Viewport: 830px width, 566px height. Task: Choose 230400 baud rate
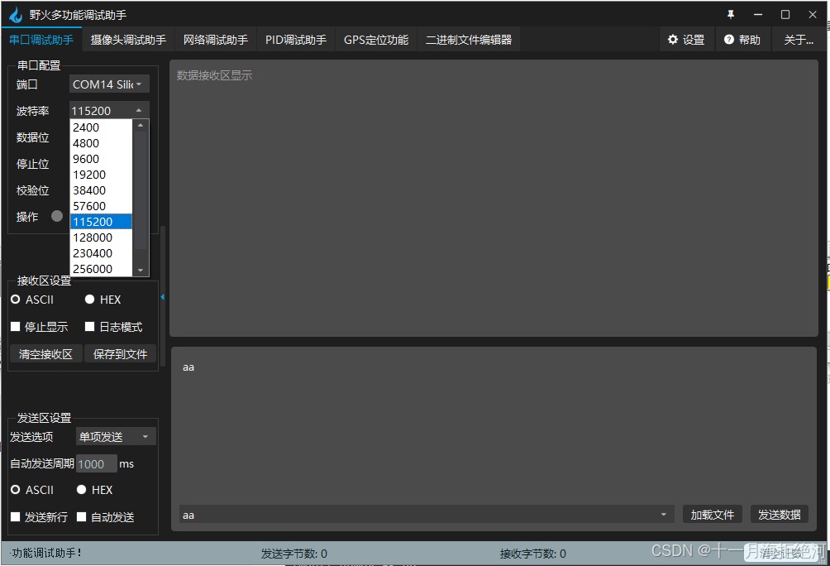point(101,253)
